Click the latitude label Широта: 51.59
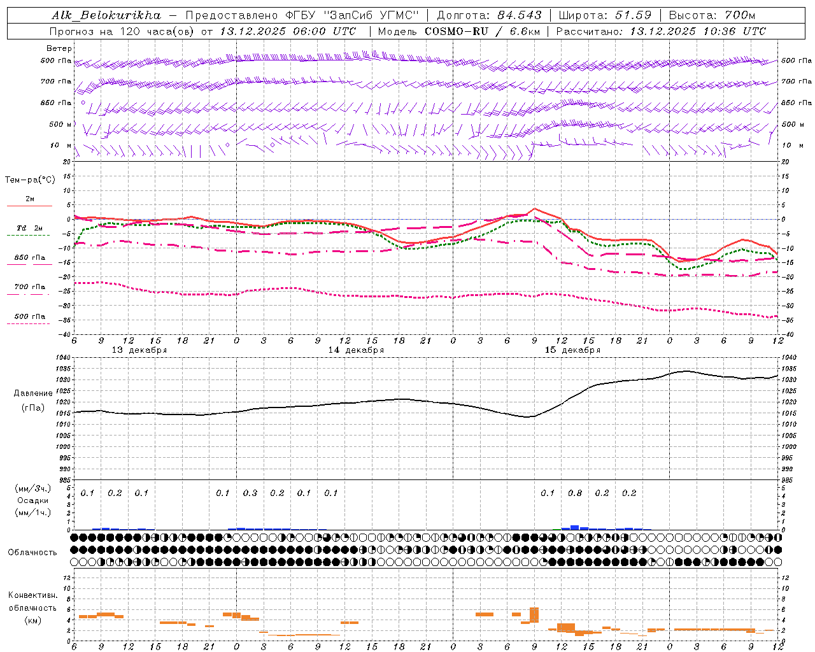 pos(605,15)
